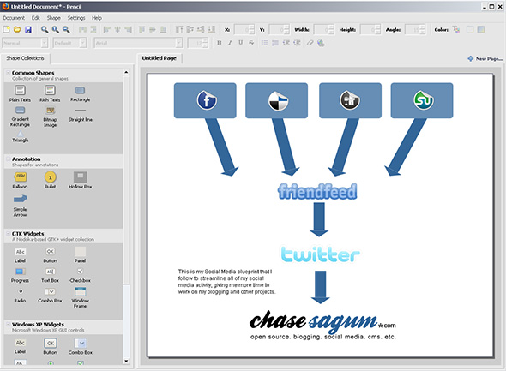Select the Straight line shape
Viewport: 506px width, 371px height.
tap(81, 116)
